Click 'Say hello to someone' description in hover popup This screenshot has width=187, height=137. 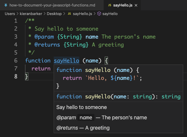click(82, 107)
